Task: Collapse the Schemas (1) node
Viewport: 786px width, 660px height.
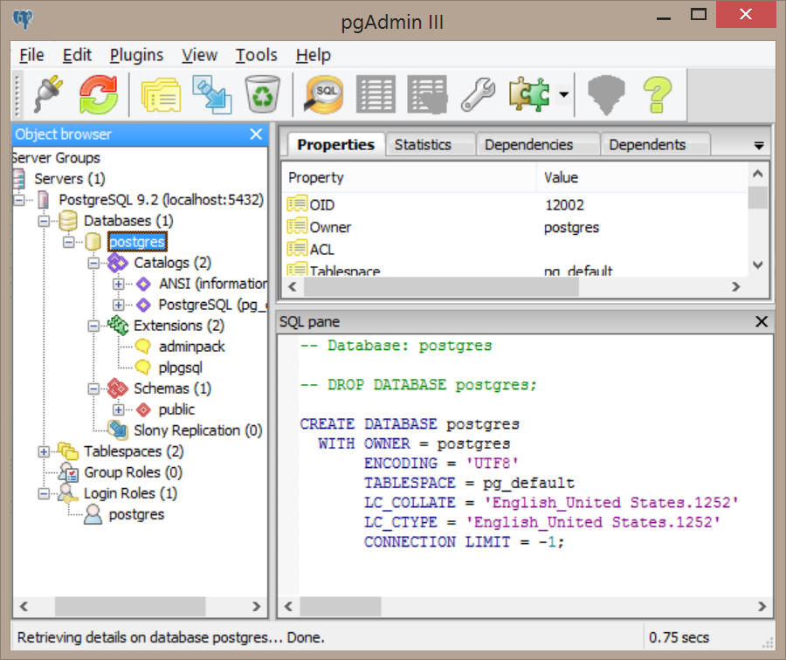Action: (x=93, y=388)
